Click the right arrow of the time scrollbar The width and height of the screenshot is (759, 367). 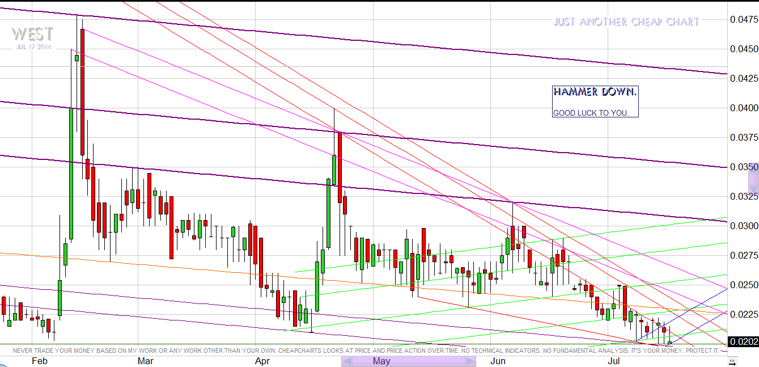point(470,361)
